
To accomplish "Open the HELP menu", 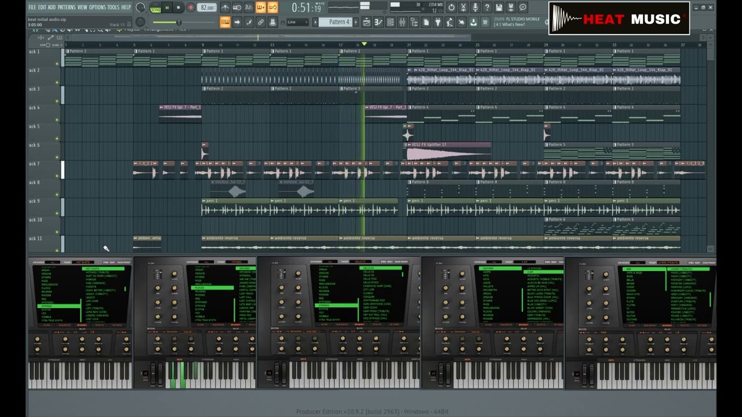I will pos(126,8).
